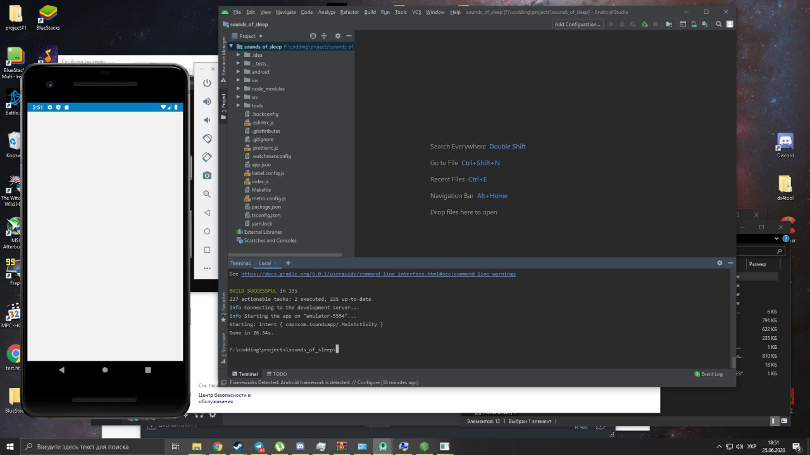Image resolution: width=810 pixels, height=455 pixels.
Task: Toggle the Structure side tab
Action: click(x=223, y=348)
